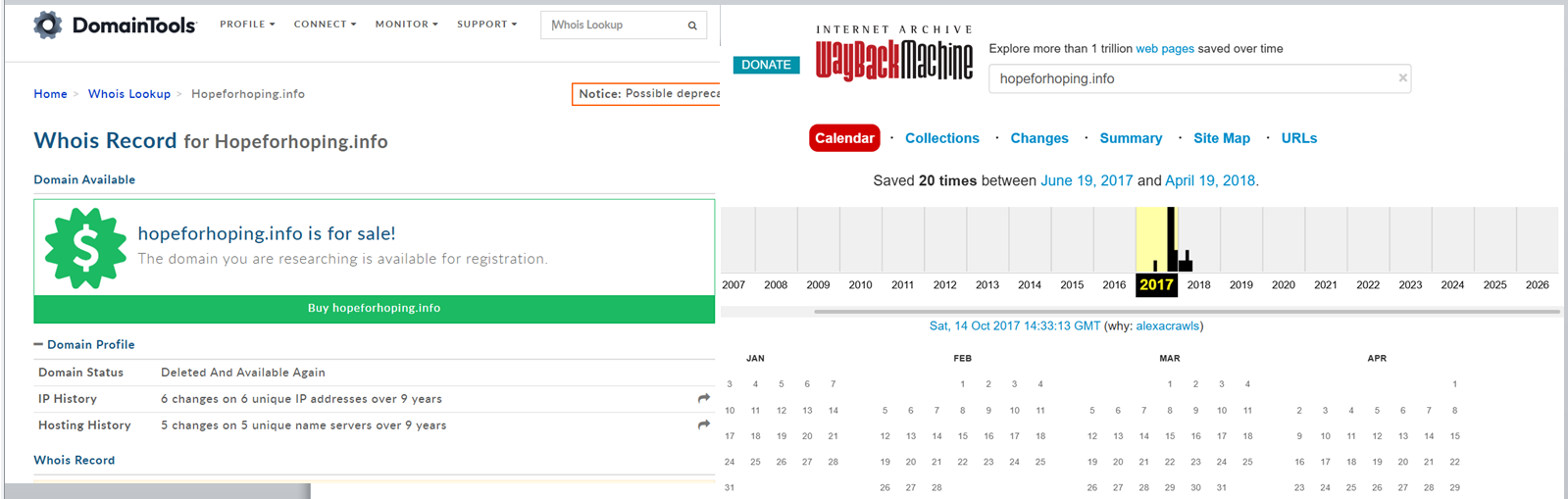1568x499 pixels.
Task: Click the 'Domain Available' heading
Action: click(84, 179)
